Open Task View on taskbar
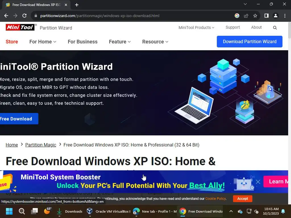This screenshot has height=218, width=291. (x=34, y=211)
